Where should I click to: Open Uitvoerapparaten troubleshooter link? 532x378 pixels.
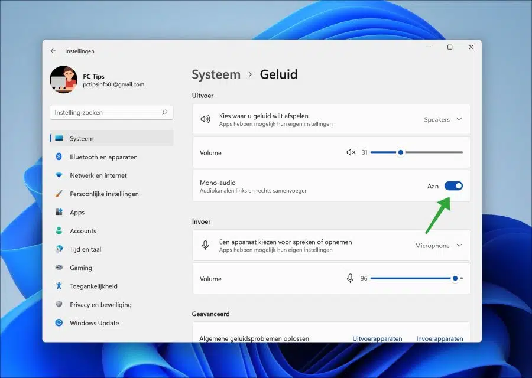pos(377,338)
